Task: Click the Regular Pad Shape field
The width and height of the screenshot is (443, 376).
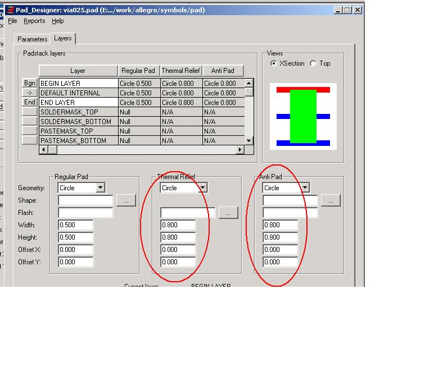Action: [x=85, y=200]
